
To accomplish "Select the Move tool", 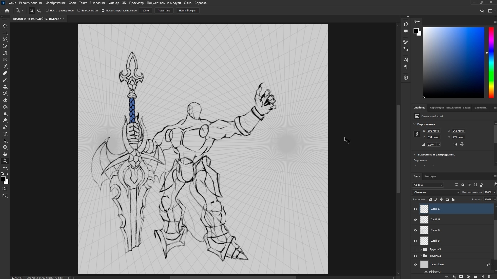I will pyautogui.click(x=5, y=26).
